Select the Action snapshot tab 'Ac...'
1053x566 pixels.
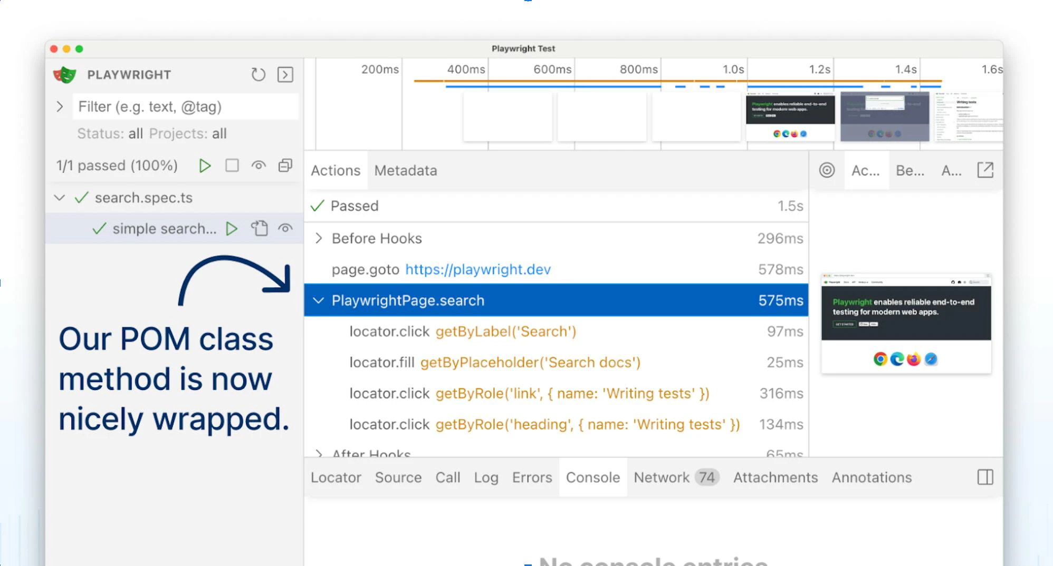click(x=866, y=171)
